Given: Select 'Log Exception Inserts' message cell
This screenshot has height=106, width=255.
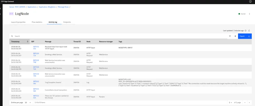Looking at the screenshot, I should tap(53, 82).
